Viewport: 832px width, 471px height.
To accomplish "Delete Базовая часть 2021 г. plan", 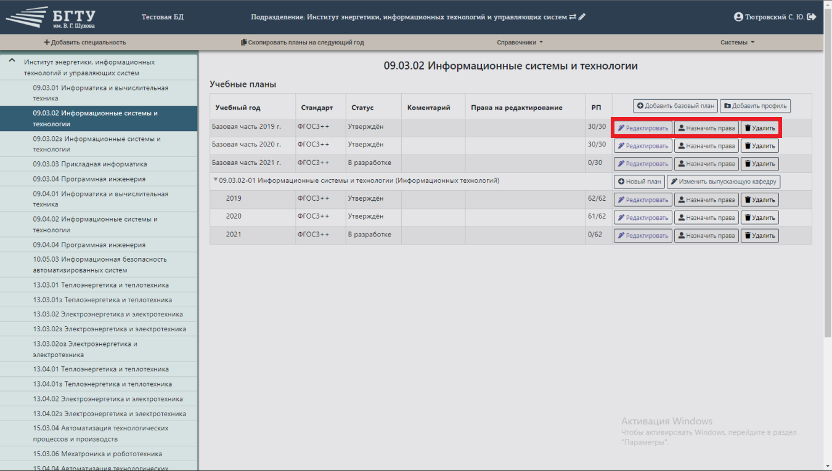I will (x=759, y=164).
